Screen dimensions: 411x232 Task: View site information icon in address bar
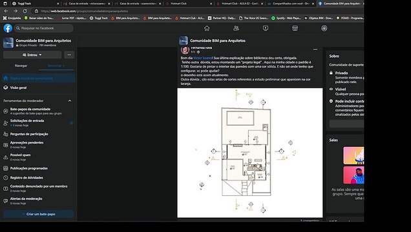(x=36, y=11)
